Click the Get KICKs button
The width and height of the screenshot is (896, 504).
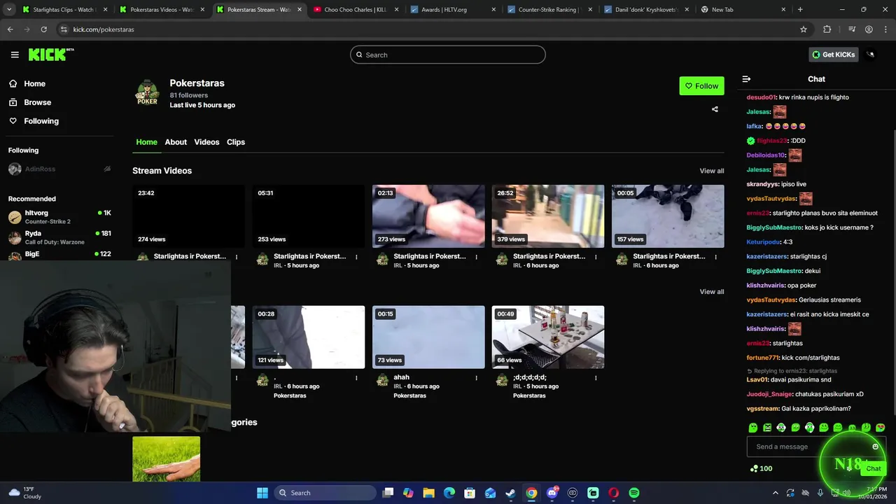834,55
